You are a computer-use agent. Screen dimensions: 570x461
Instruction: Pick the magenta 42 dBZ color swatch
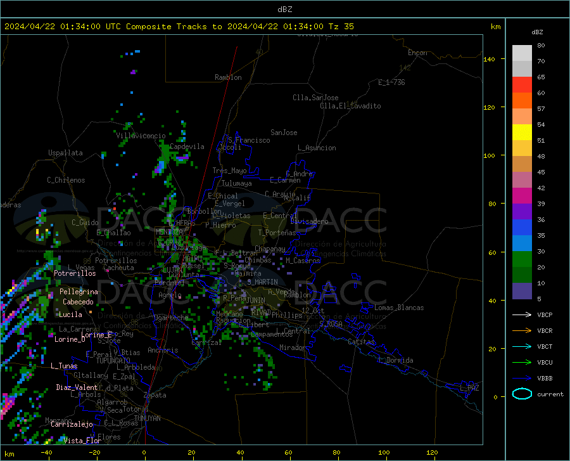pyautogui.click(x=522, y=195)
